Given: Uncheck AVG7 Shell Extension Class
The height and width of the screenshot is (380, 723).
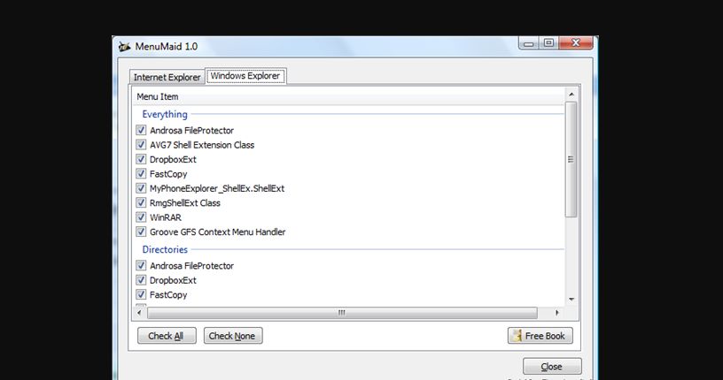Looking at the screenshot, I should (141, 145).
